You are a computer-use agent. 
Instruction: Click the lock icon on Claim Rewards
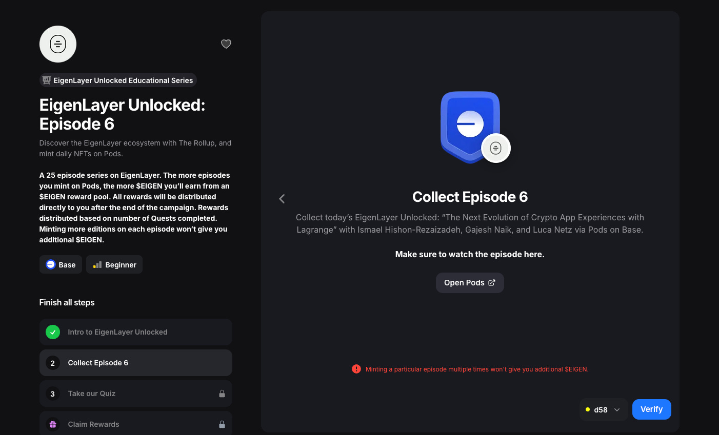[x=222, y=424]
